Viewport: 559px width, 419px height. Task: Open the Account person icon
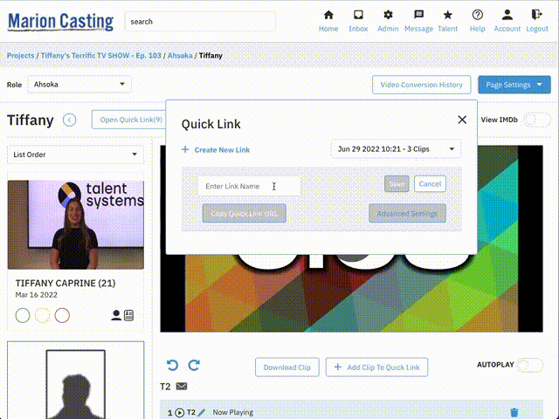point(507,16)
